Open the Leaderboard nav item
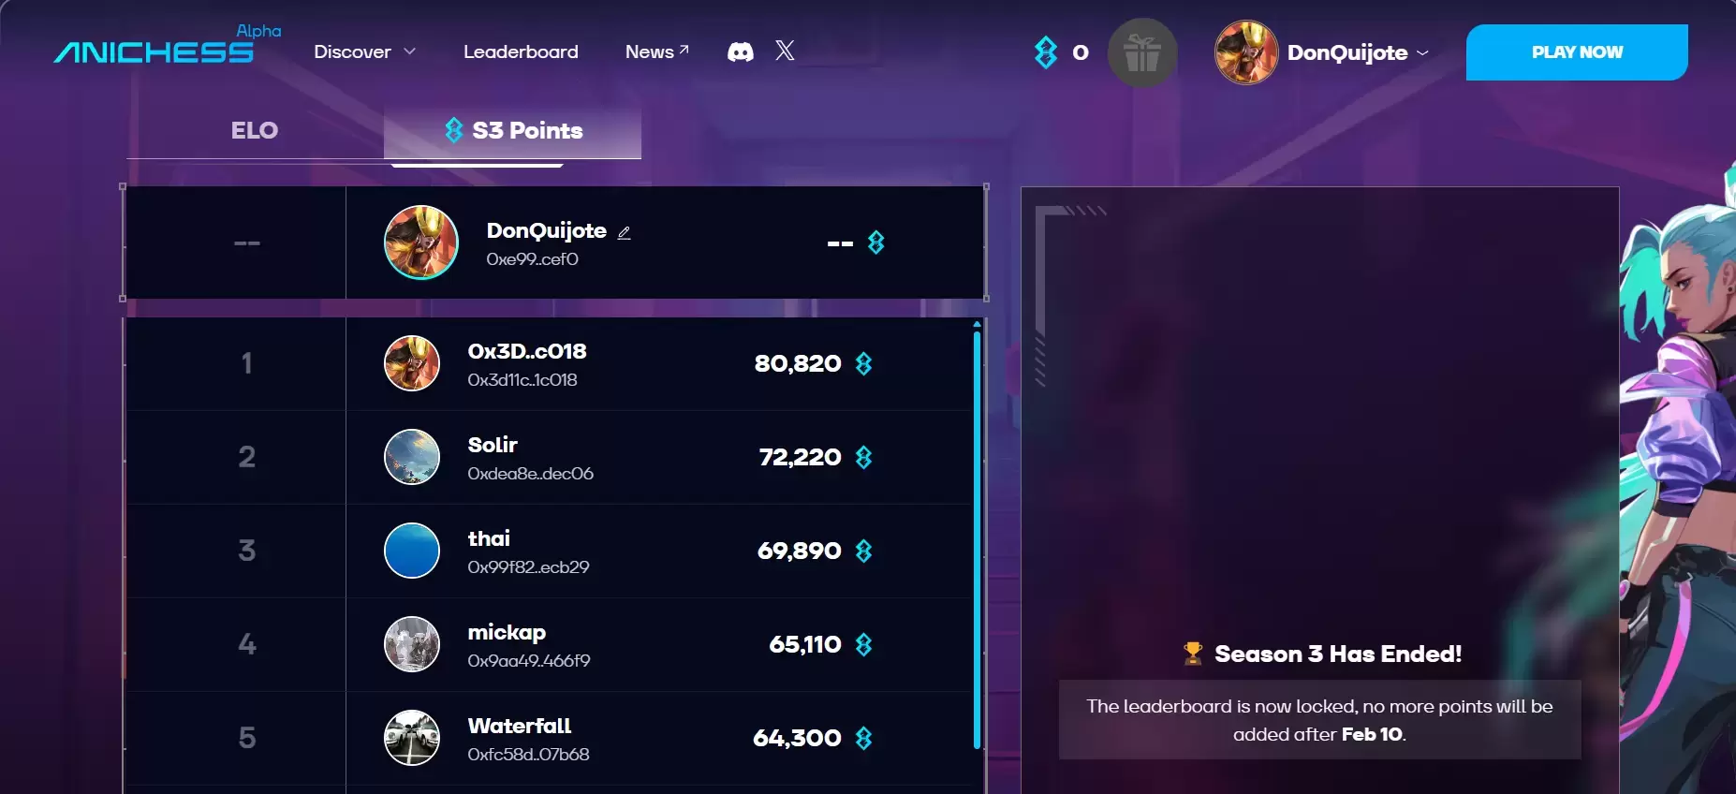This screenshot has height=794, width=1736. tap(521, 51)
